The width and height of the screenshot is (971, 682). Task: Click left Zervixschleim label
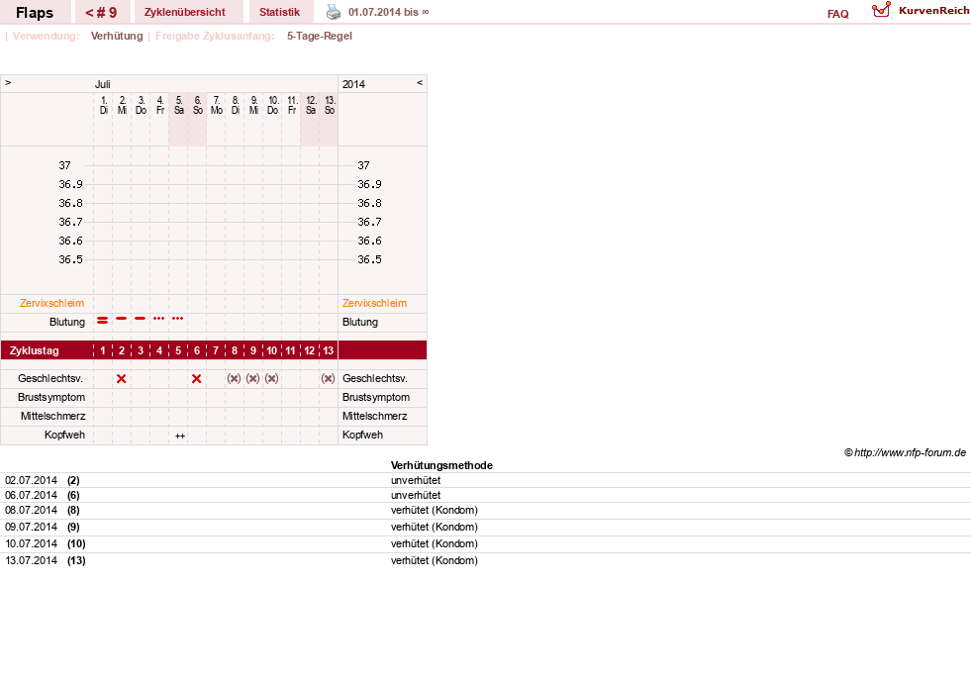pyautogui.click(x=52, y=303)
